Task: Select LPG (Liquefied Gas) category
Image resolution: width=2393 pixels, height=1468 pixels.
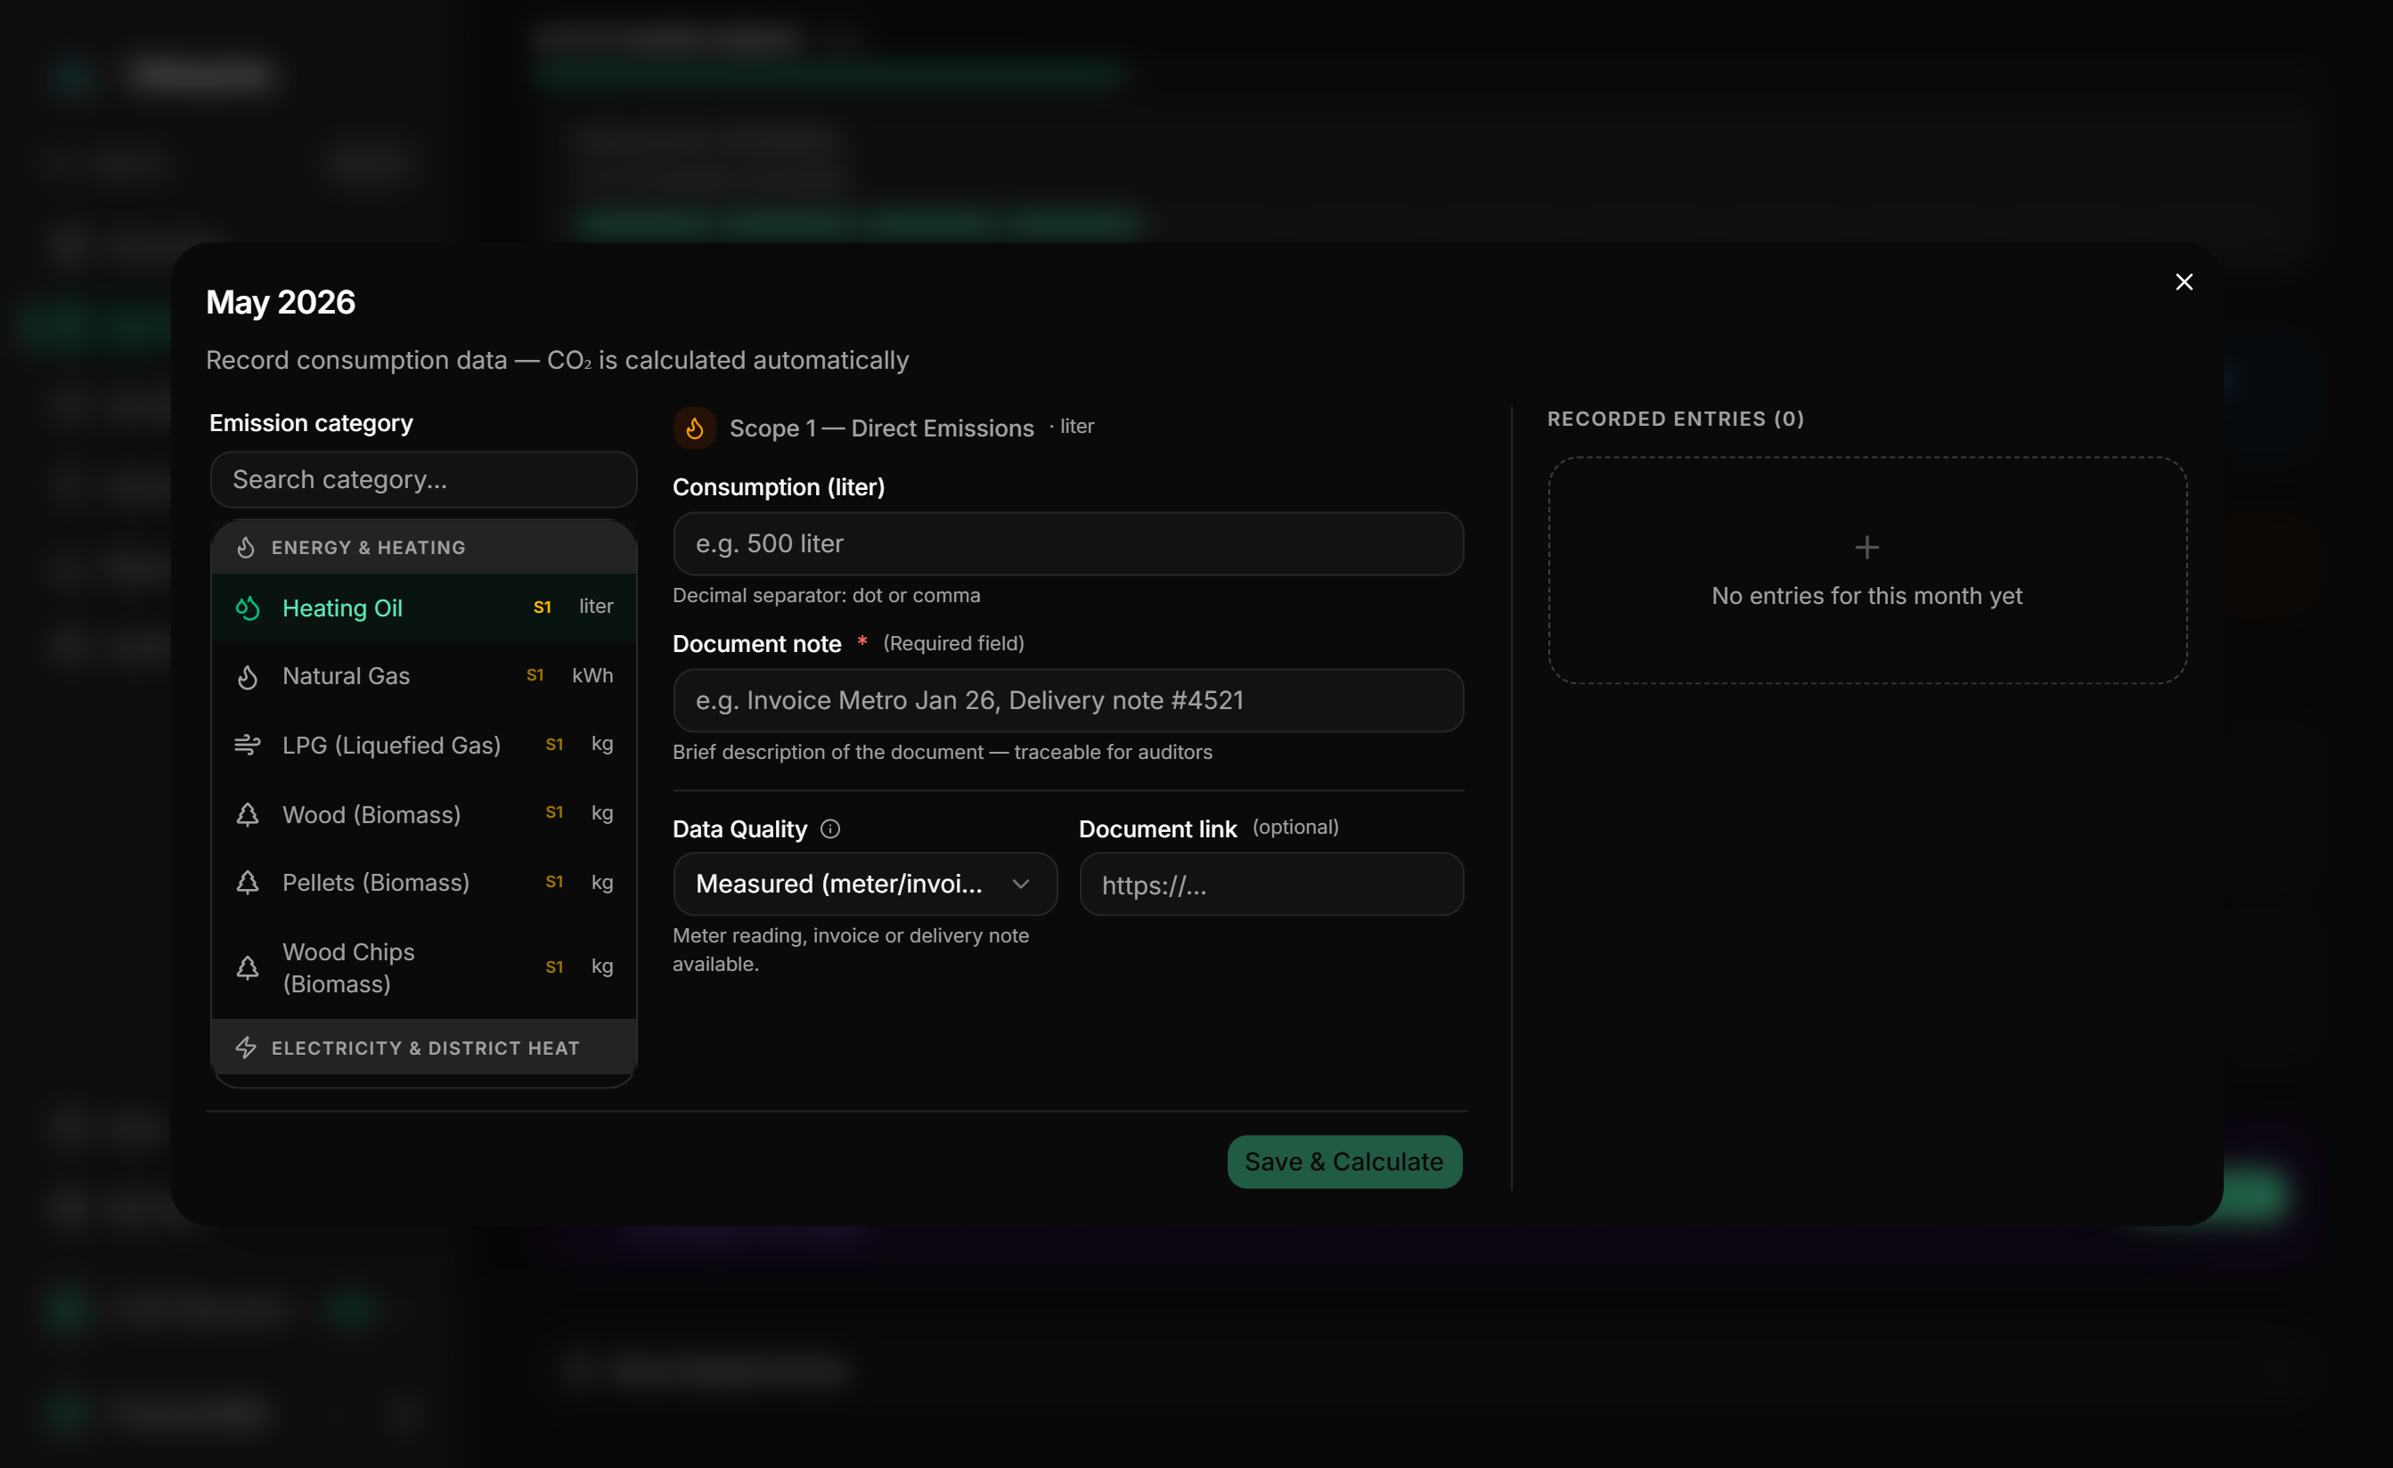Action: point(423,745)
